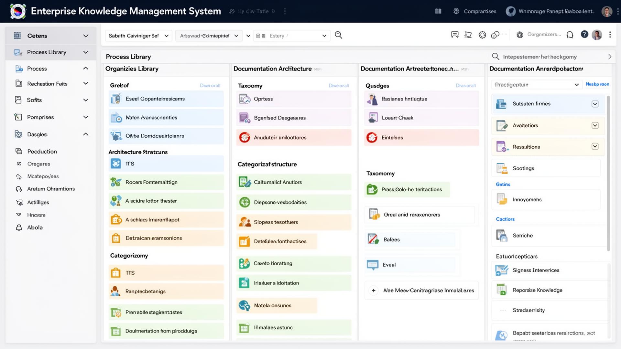
Task: Select Process Library in the sidebar
Action: (x=51, y=52)
